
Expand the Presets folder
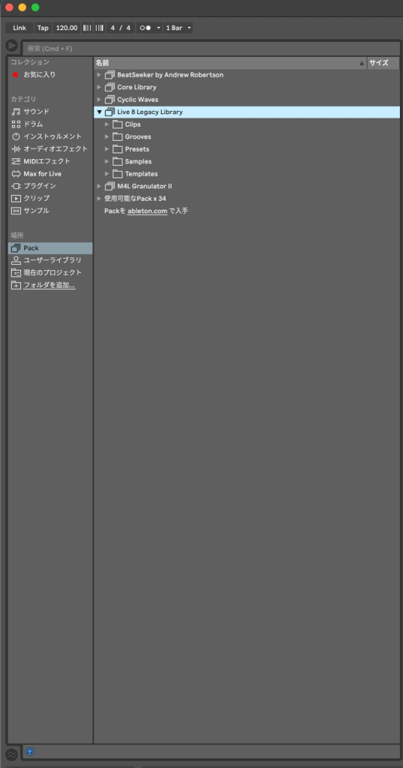click(107, 149)
